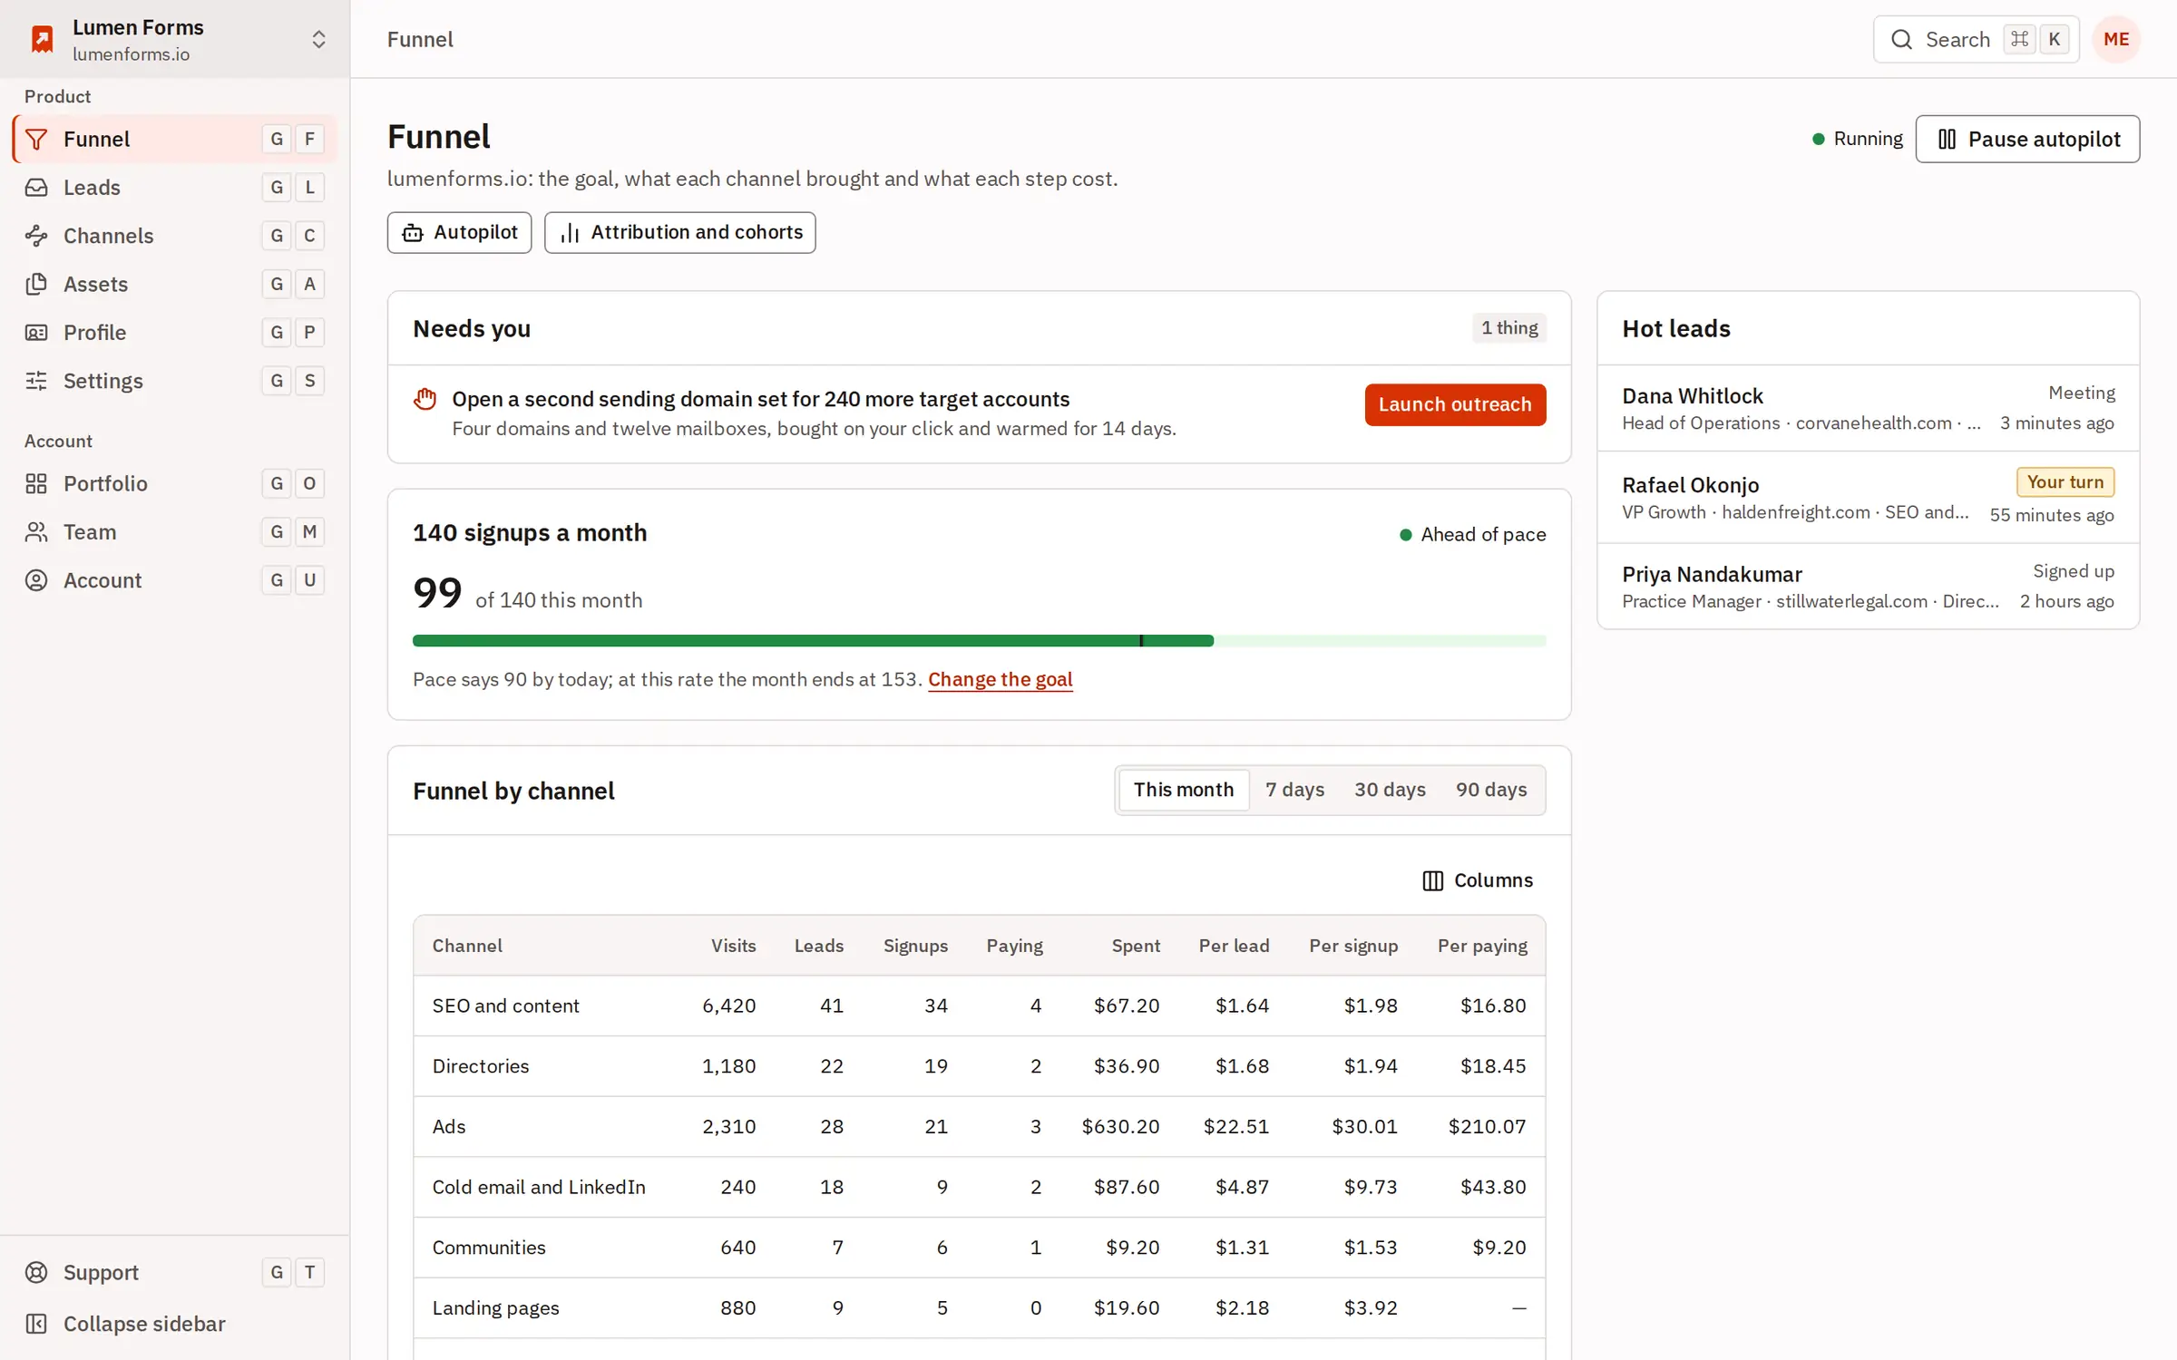Click the Account user-circle icon

[x=36, y=580]
